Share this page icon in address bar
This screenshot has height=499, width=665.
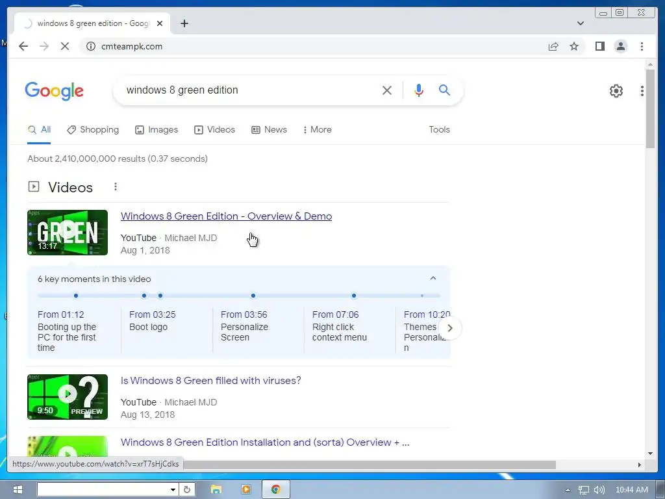pyautogui.click(x=553, y=46)
